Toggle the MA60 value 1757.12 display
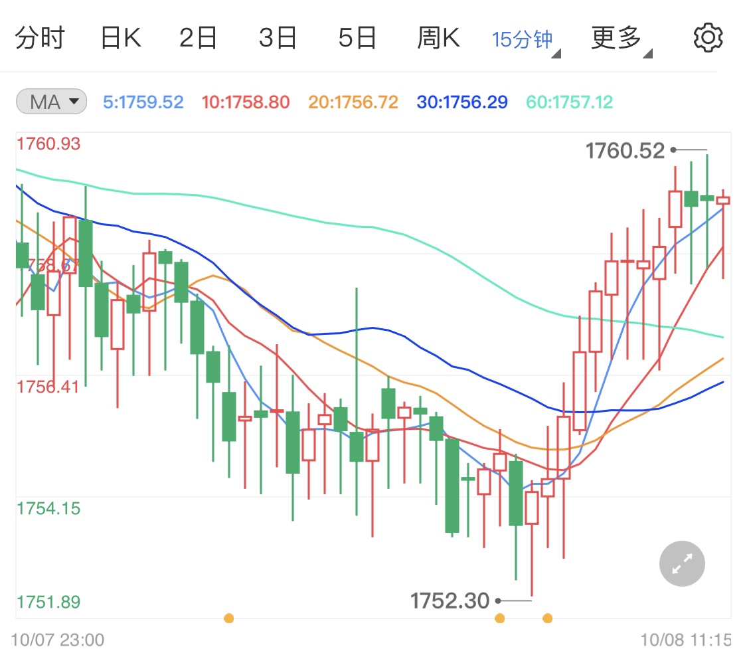 pos(568,100)
